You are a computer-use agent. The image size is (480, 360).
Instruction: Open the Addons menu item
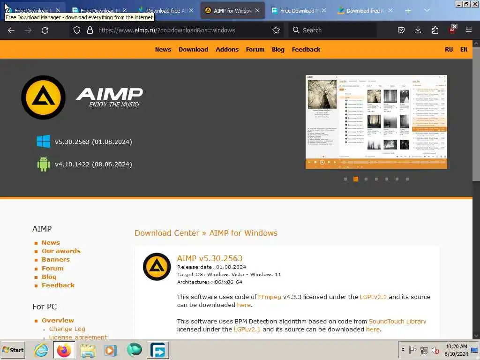(x=227, y=49)
